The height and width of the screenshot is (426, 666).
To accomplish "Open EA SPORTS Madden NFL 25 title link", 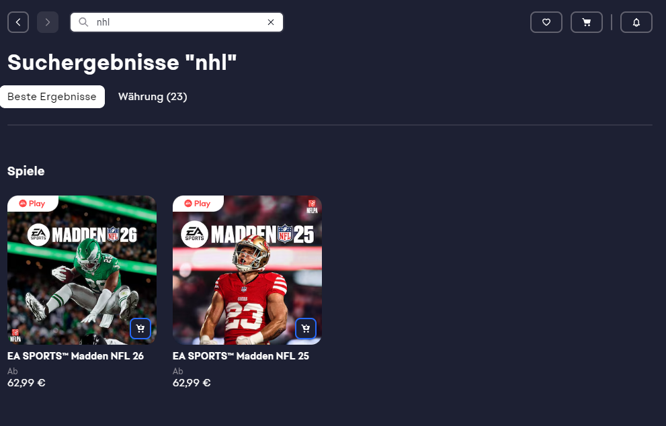I will pos(241,356).
